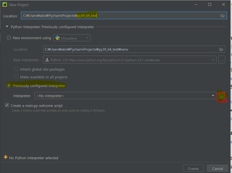Select New environment using radio button

(9, 38)
